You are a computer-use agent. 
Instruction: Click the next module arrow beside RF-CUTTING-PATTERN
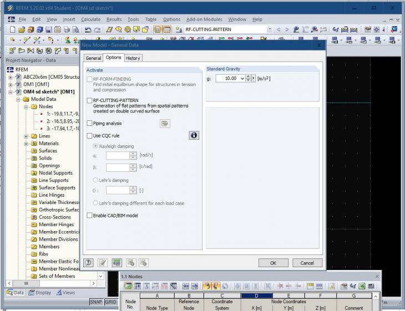tap(287, 29)
